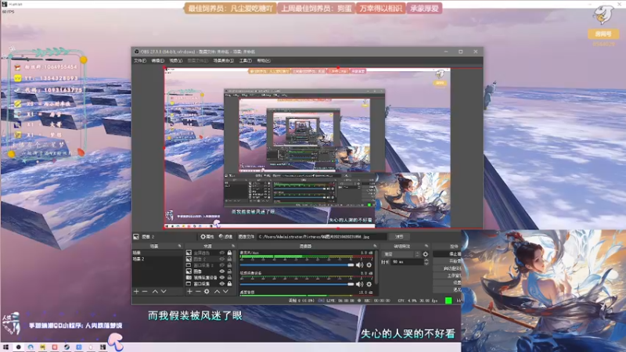This screenshot has width=626, height=352.
Task: Select 场景 in the scenes list
Action: [157, 253]
